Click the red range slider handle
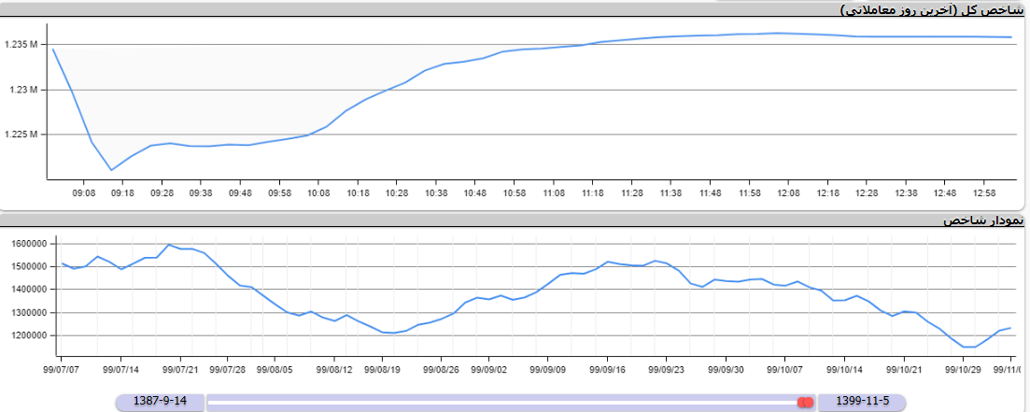The height and width of the screenshot is (412, 1030). 805,402
